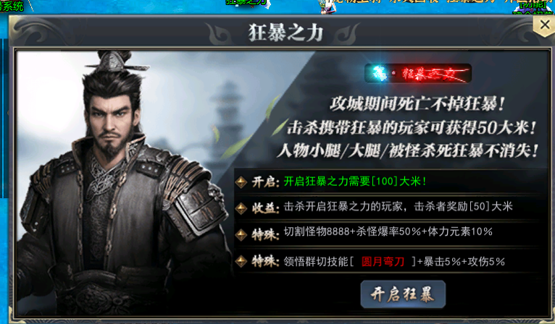Image resolution: width=555 pixels, height=324 pixels.
Task: Click the green 系统 label at top left
Action: 12,6
